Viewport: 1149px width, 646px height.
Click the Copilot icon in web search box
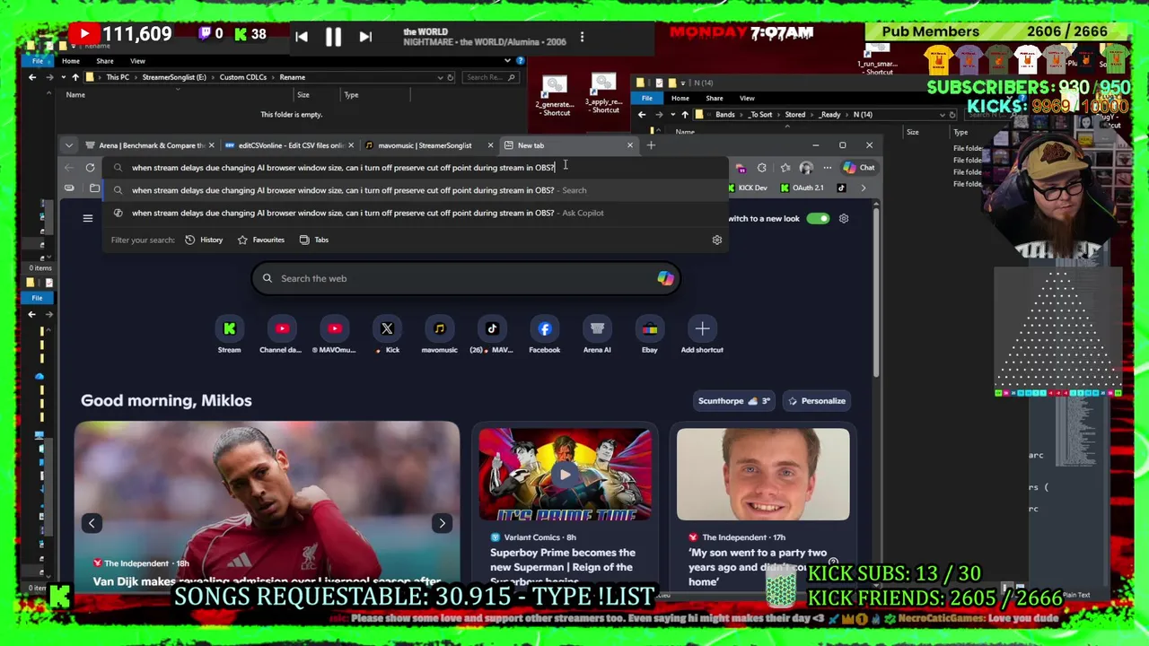click(x=665, y=278)
